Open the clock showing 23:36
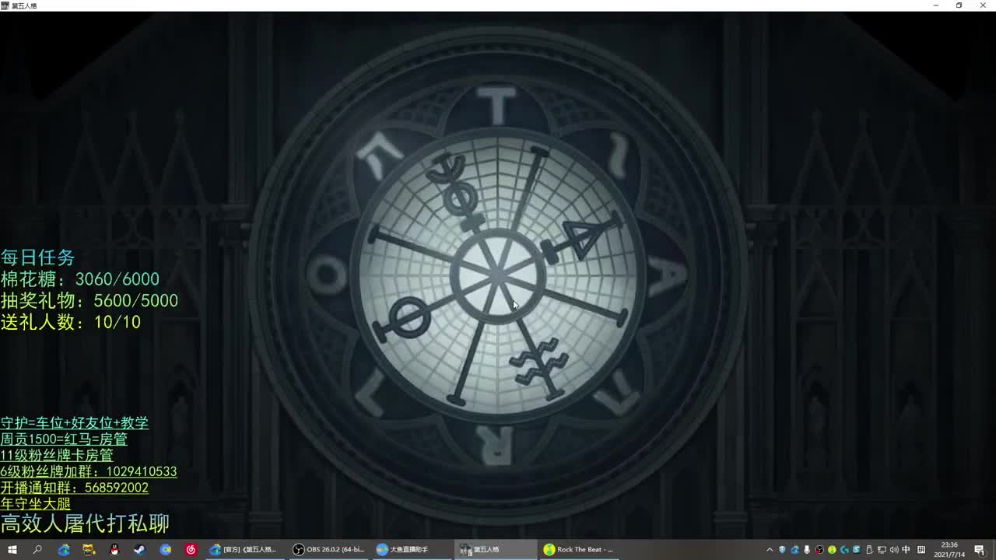The image size is (996, 560). pyautogui.click(x=949, y=550)
